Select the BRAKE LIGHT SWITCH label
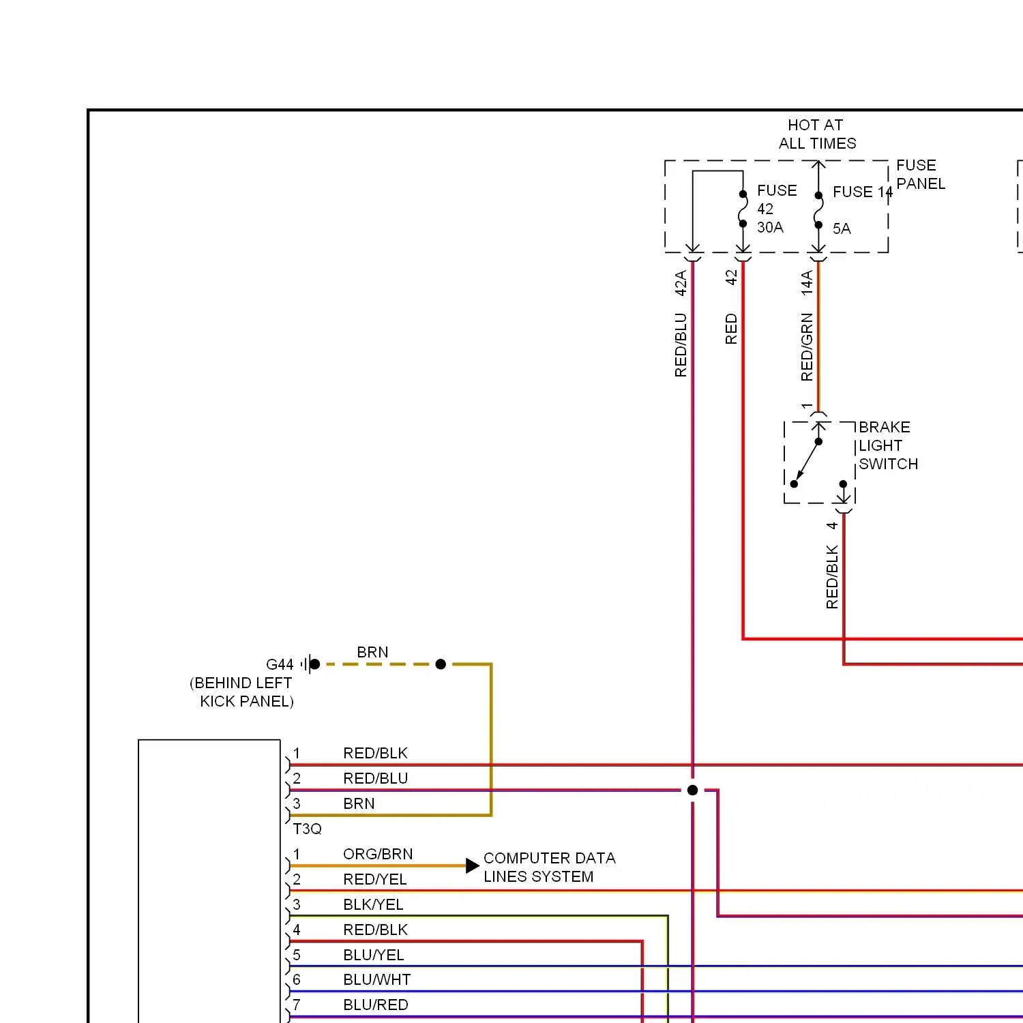The width and height of the screenshot is (1023, 1023). coord(888,445)
